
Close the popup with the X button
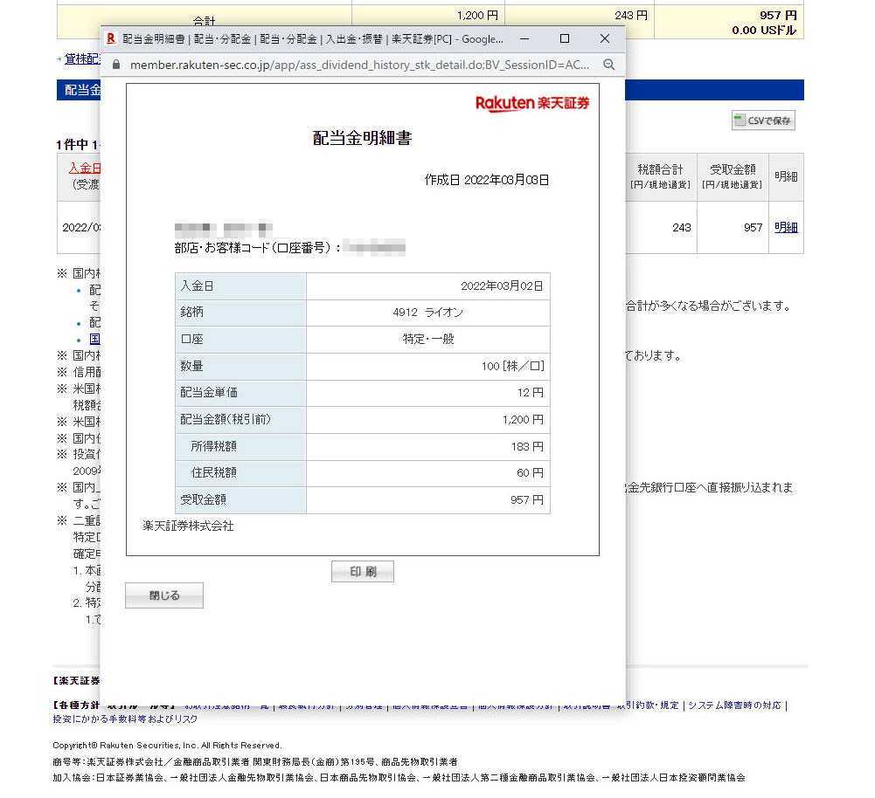click(x=605, y=39)
